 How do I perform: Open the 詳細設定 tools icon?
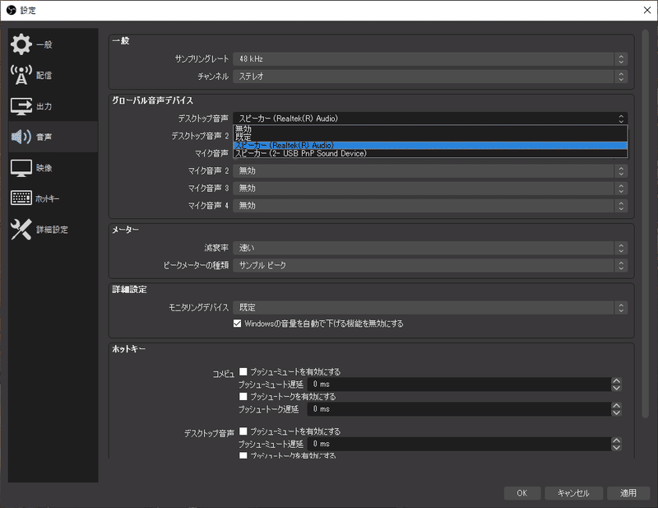click(x=21, y=230)
